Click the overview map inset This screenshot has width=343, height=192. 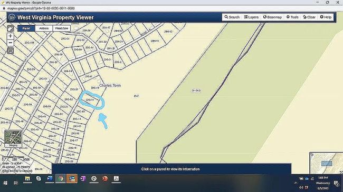coord(326,163)
